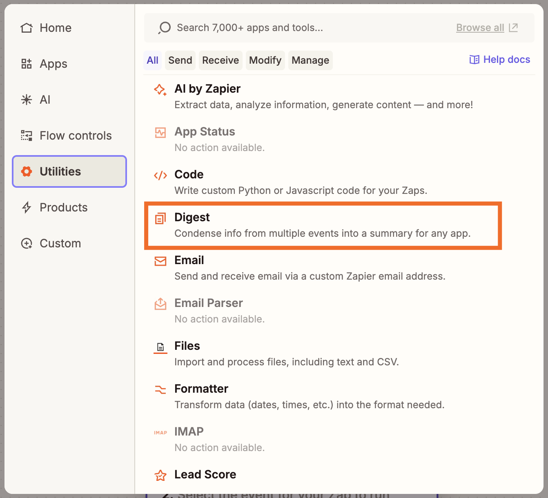Click 'Condense info from multiple events' description
This screenshot has height=498, width=548.
pyautogui.click(x=323, y=233)
